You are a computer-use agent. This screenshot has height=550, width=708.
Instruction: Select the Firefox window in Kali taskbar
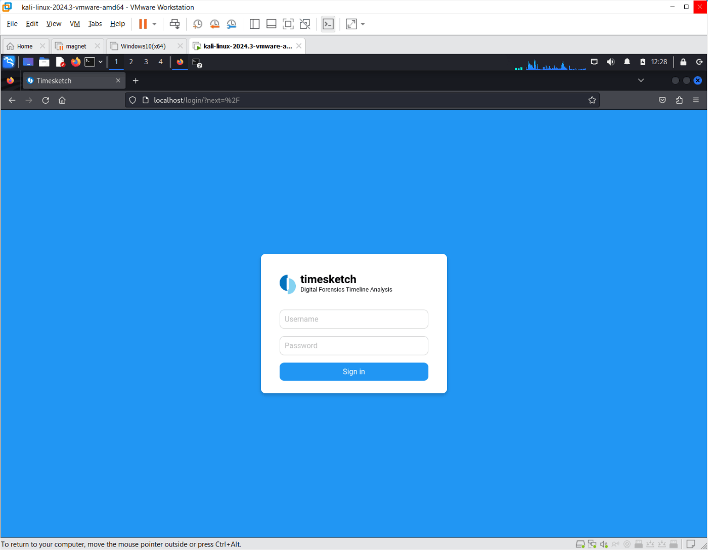180,62
